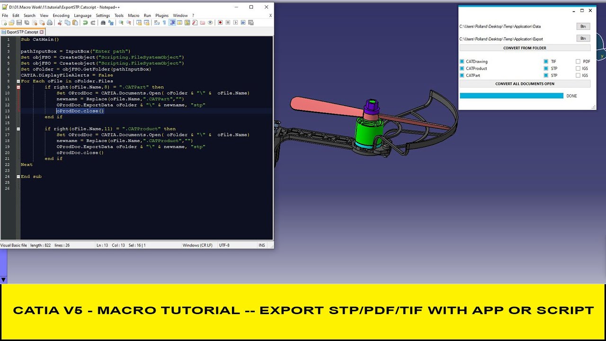Viewport: 606px width, 341px height.
Task: Click the Close All toolbar icon
Action: click(x=42, y=23)
